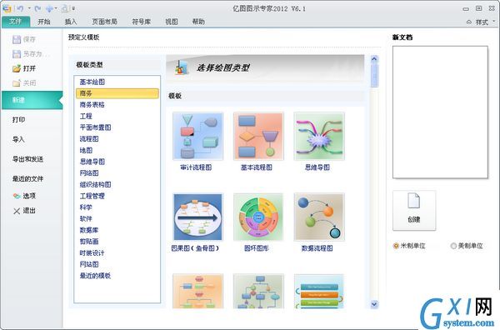Image resolution: width=500 pixels, height=330 pixels.
Task: Select 米制单位 metric units radio button
Action: click(396, 246)
